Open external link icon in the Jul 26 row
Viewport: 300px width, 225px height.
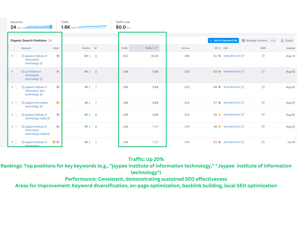click(243, 142)
